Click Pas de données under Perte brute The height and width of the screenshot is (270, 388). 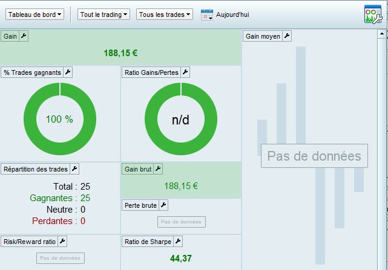(182, 222)
